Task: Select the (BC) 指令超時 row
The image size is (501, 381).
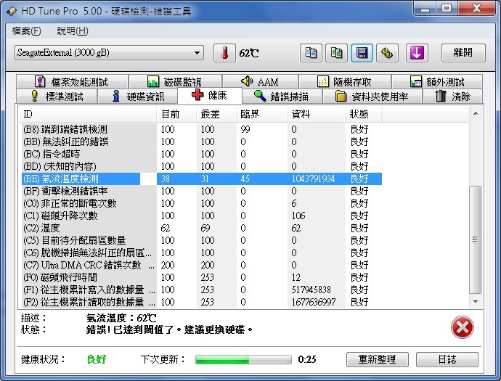Action: point(200,154)
